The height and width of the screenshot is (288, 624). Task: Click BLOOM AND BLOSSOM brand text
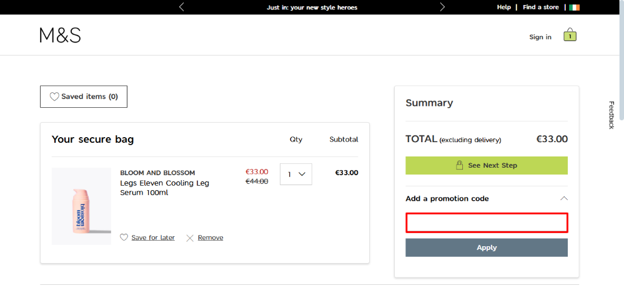[x=157, y=173]
